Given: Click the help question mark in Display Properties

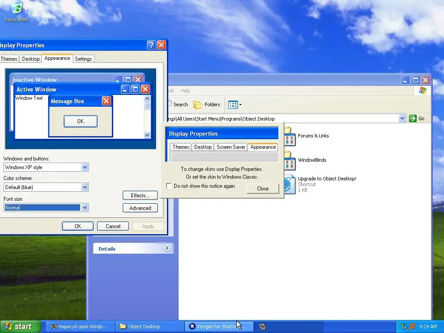Looking at the screenshot, I should click(x=151, y=45).
